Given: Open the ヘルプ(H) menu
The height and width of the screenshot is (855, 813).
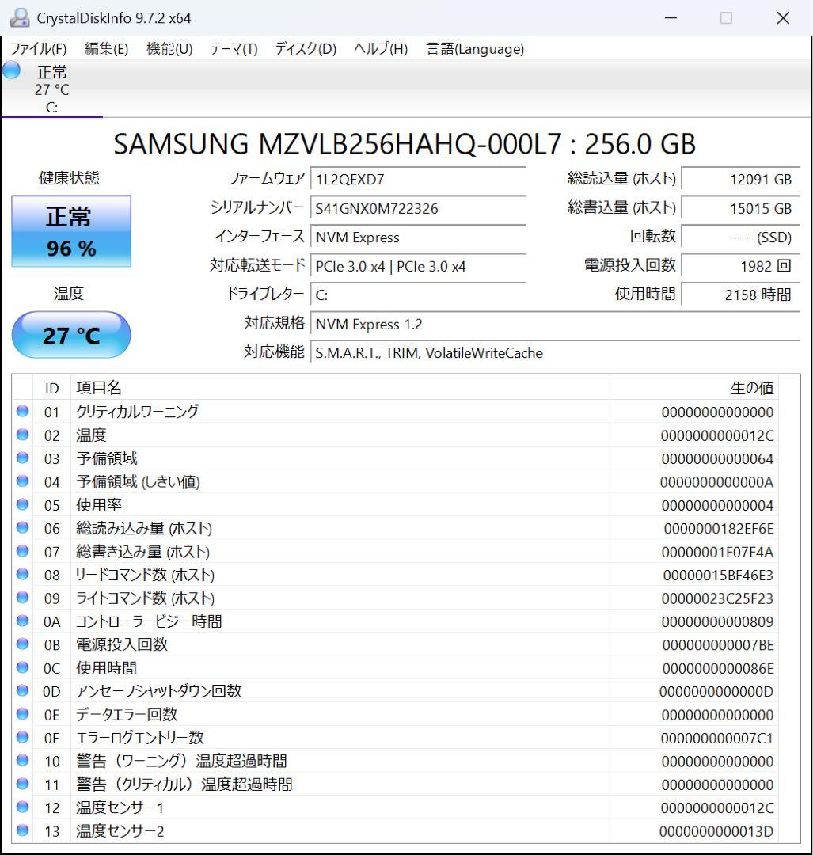Looking at the screenshot, I should click(x=379, y=48).
